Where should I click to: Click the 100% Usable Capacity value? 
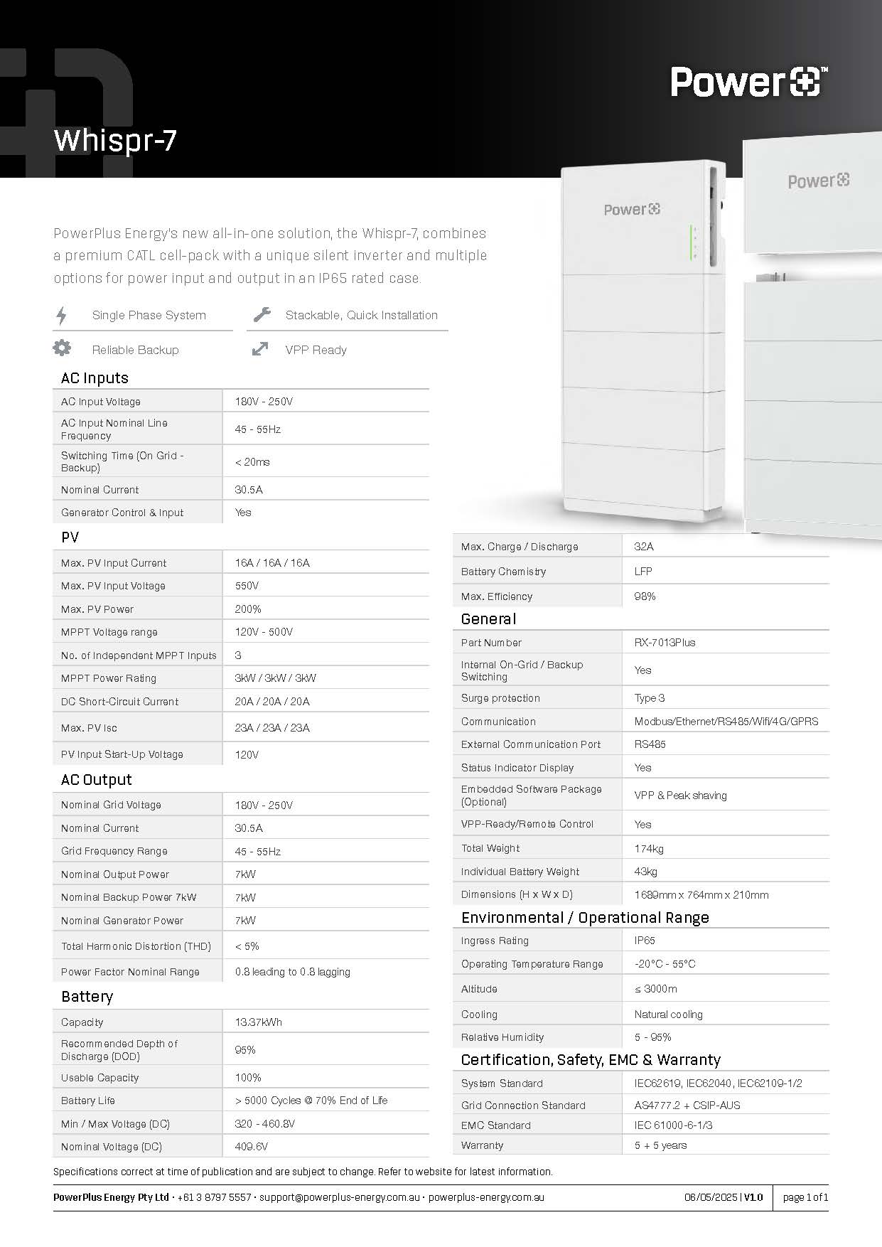tap(248, 1078)
